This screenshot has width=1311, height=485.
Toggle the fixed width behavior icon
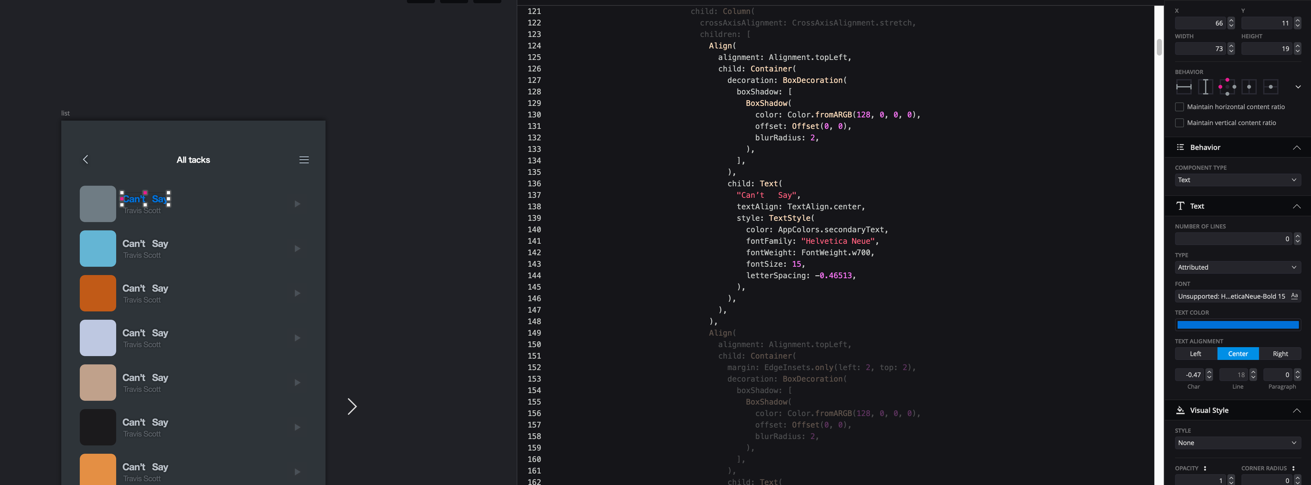[1183, 87]
